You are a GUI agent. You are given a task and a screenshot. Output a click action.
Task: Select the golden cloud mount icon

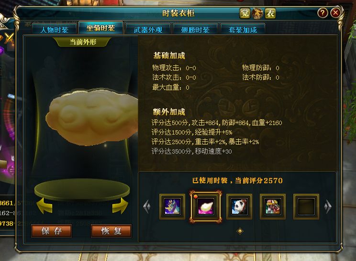[x=205, y=207]
